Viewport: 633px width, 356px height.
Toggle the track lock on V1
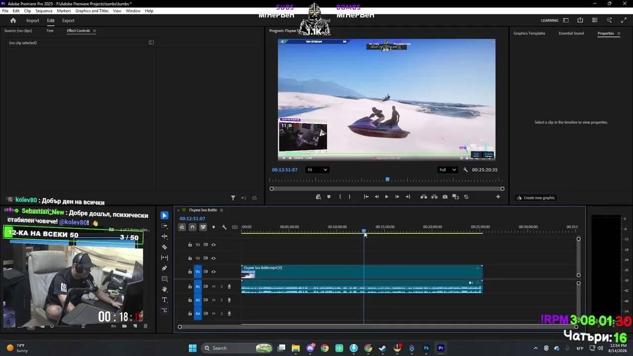(190, 271)
